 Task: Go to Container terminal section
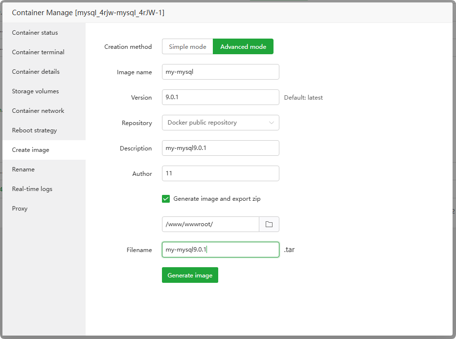[x=38, y=52]
